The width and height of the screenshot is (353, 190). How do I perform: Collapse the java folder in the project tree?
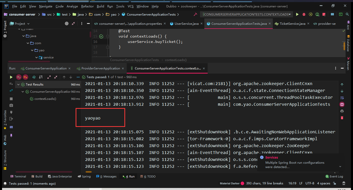click(24, 36)
